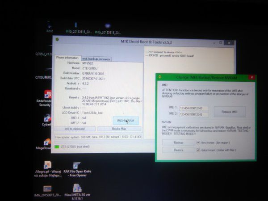The width and height of the screenshot is (268, 201).
Task: Open the Allegro.pl desktop shortcut
Action: pyautogui.click(x=48, y=169)
